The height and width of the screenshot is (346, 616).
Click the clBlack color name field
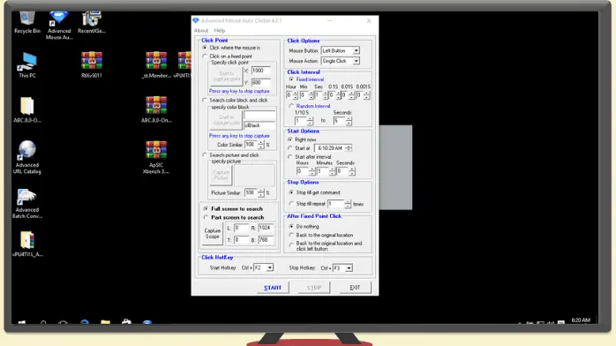click(259, 125)
